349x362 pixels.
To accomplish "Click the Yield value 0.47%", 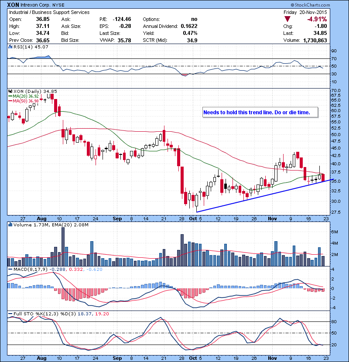I will (x=190, y=33).
